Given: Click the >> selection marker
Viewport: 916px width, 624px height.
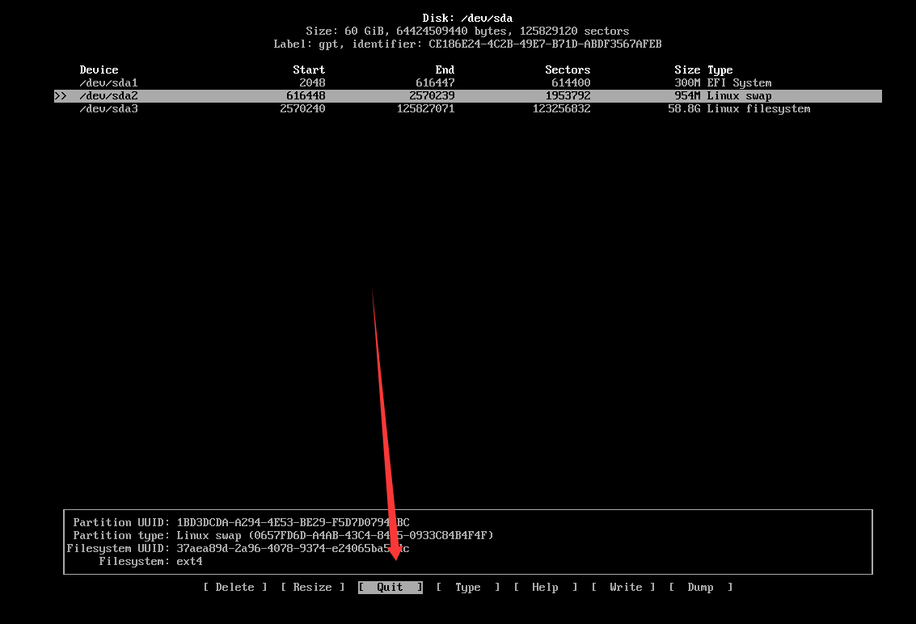Looking at the screenshot, I should (61, 96).
